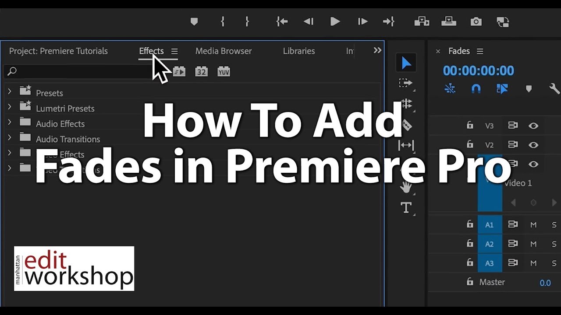Expand the Audio Transitions folder

pyautogui.click(x=9, y=137)
